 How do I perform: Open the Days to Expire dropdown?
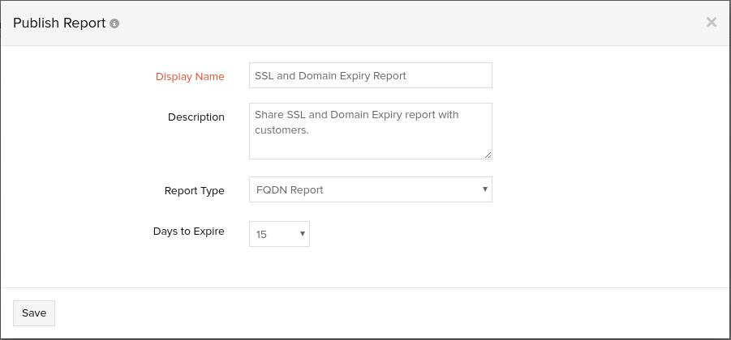[x=279, y=234]
